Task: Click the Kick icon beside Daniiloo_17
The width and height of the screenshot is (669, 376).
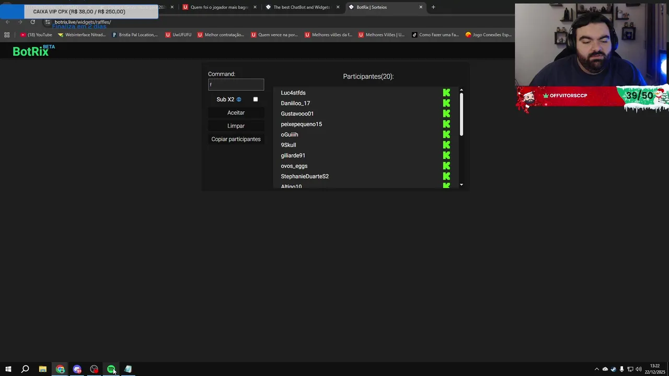Action: point(446,103)
